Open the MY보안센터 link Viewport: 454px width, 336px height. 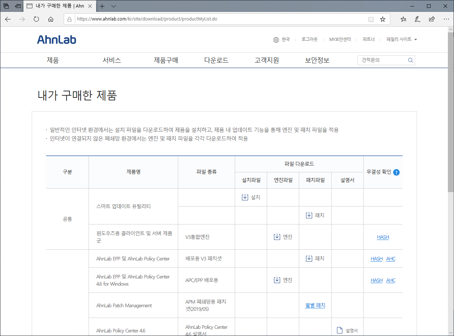340,40
